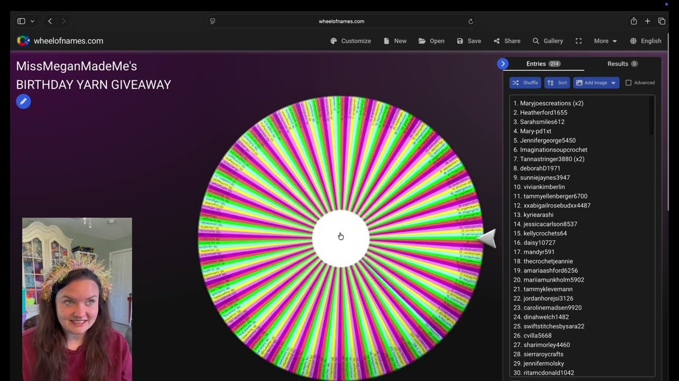The height and width of the screenshot is (381, 679).
Task: Sort the entries alphabetically
Action: pyautogui.click(x=558, y=83)
